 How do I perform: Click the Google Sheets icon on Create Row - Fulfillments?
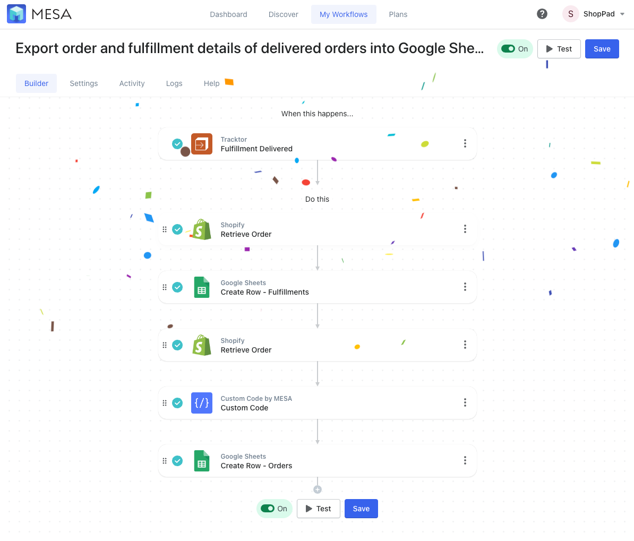201,287
